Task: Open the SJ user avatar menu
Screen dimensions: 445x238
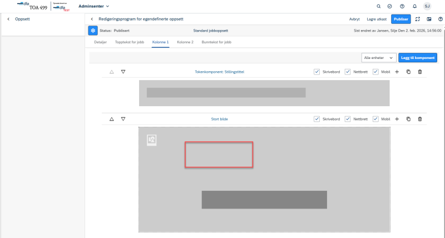Action: pyautogui.click(x=427, y=6)
